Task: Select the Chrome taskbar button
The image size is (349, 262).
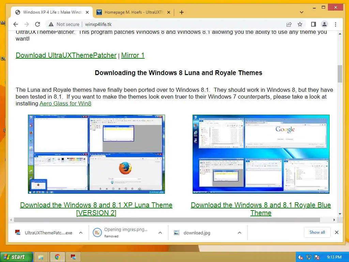Action: click(57, 257)
